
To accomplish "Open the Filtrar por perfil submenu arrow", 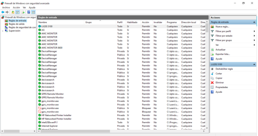I will point(254,31).
